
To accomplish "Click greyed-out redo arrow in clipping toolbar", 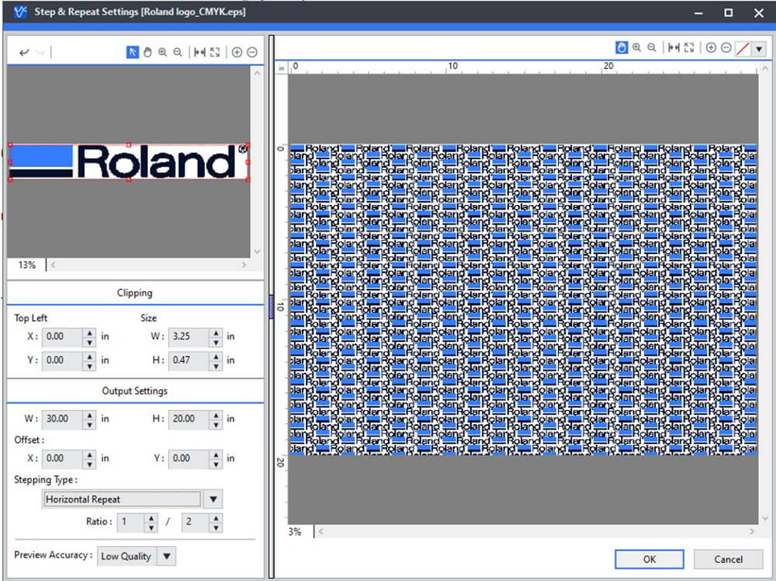I will 40,52.
